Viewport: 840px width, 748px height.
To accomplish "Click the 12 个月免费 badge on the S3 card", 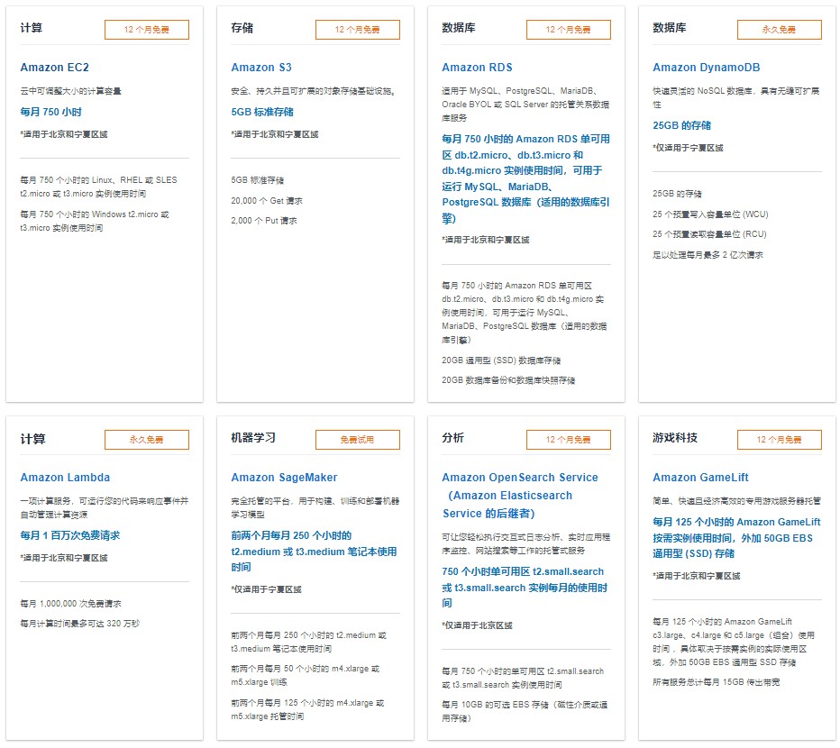I will [x=358, y=30].
